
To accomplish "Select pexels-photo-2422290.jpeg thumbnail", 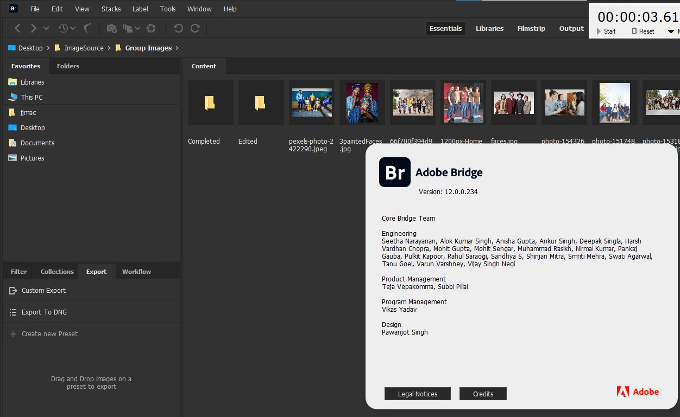I will coord(312,103).
